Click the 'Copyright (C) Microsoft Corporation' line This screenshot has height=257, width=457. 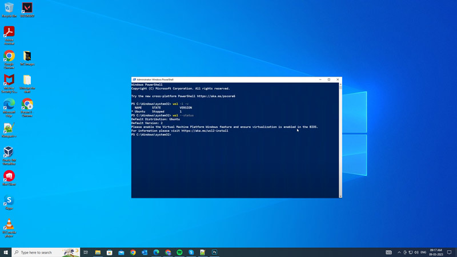tap(181, 89)
